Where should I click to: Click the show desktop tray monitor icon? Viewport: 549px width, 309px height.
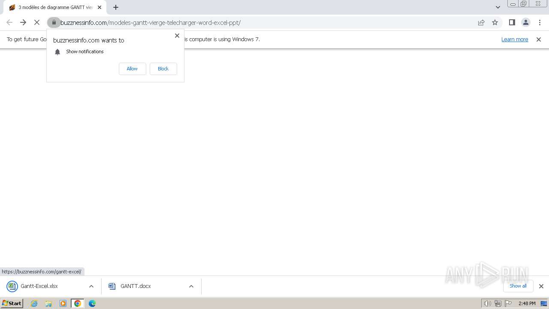click(544, 303)
